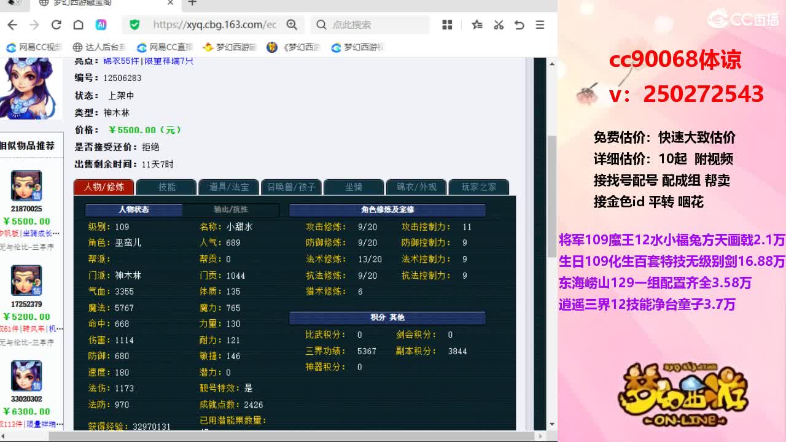Open the extensions grid icon
Viewport: 786px width, 442px height.
click(447, 25)
